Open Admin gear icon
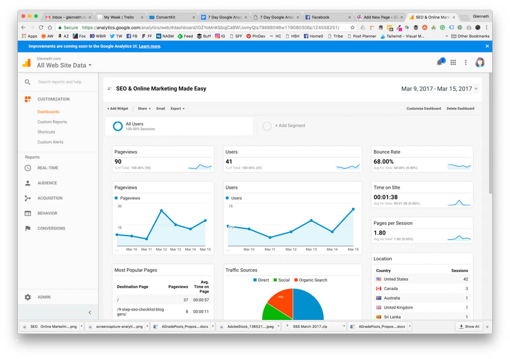This screenshot has height=359, width=510. (28, 297)
